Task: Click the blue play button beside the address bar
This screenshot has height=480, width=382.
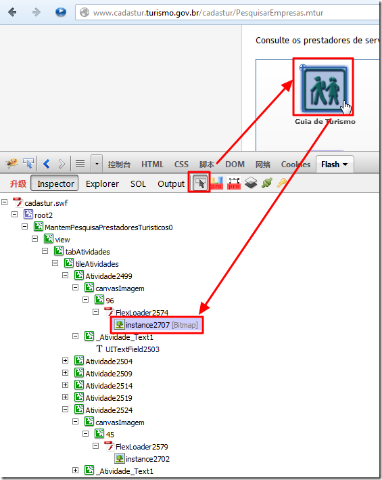Action: pyautogui.click(x=61, y=12)
